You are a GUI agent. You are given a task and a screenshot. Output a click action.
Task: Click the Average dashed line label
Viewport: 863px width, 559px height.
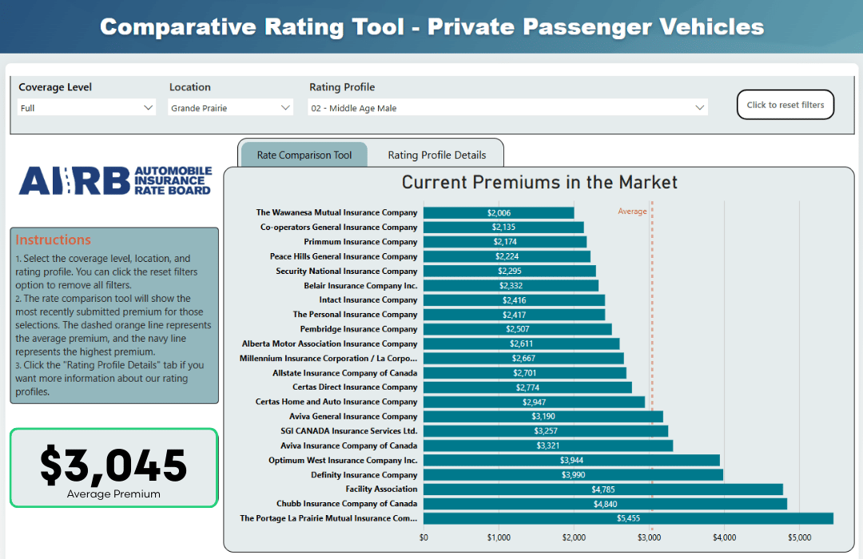tap(633, 211)
